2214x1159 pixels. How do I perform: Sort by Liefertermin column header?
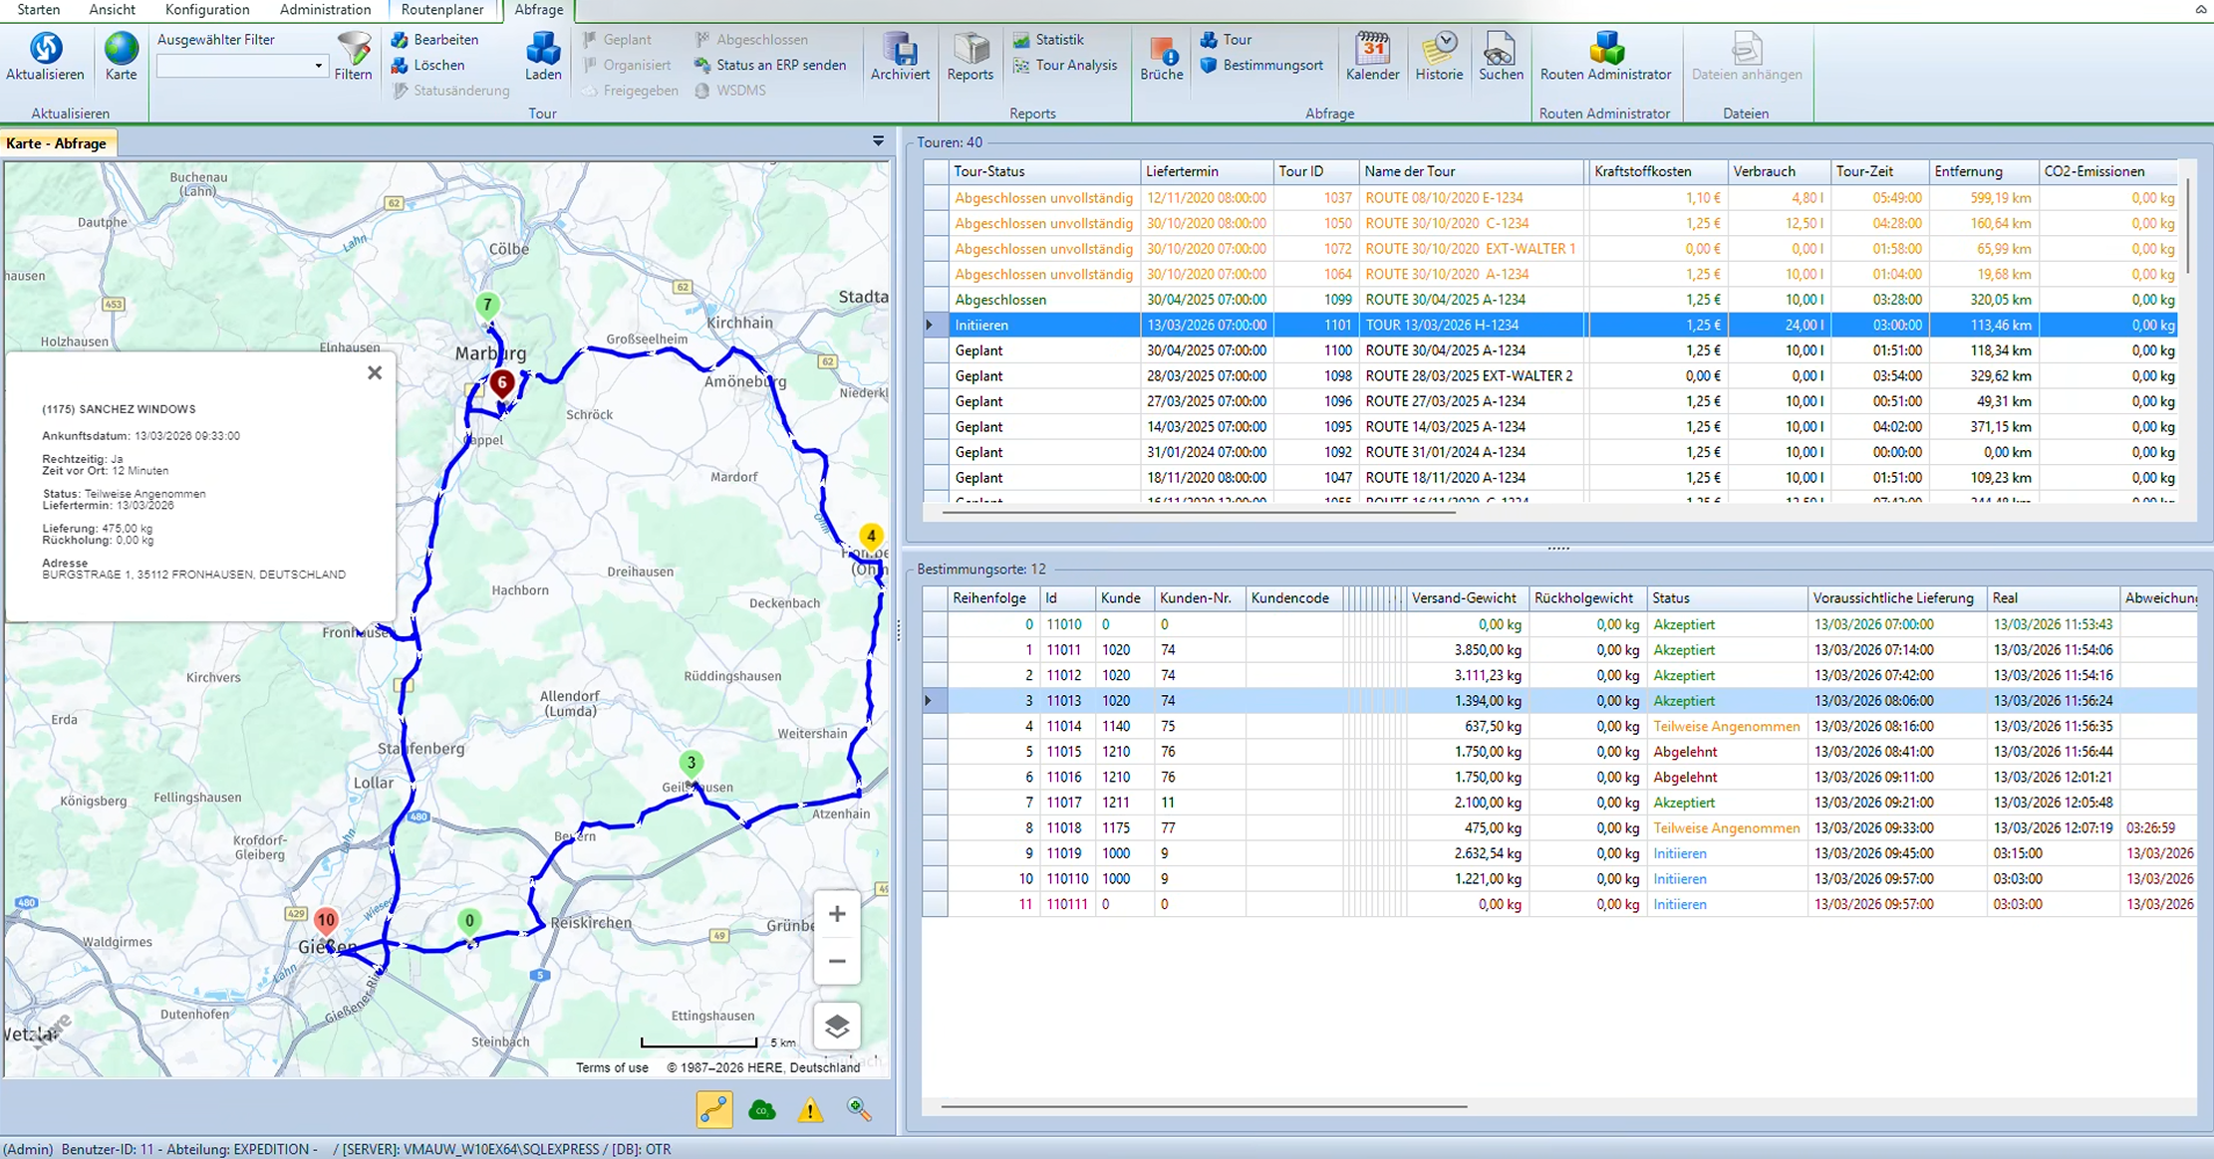pos(1207,171)
